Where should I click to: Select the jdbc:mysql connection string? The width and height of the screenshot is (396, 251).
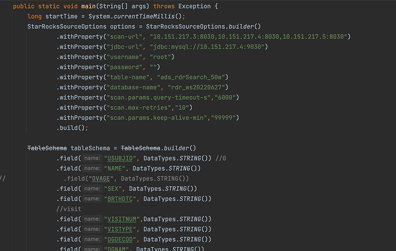[207, 47]
